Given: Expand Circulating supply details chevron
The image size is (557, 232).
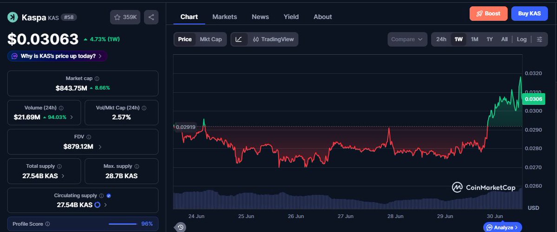Looking at the screenshot, I should coord(105,205).
